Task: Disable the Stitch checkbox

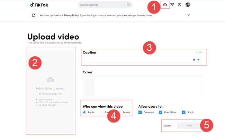Action: click(184, 112)
